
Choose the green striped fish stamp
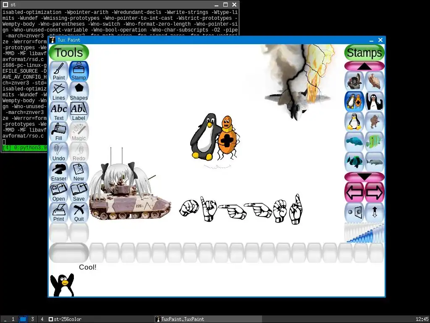[x=374, y=142]
